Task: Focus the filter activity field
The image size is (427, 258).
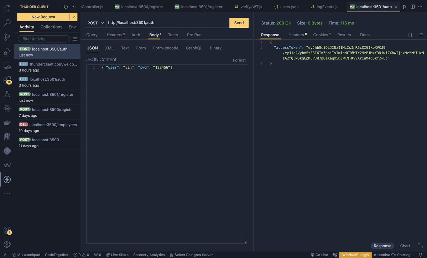Action: pos(44,39)
